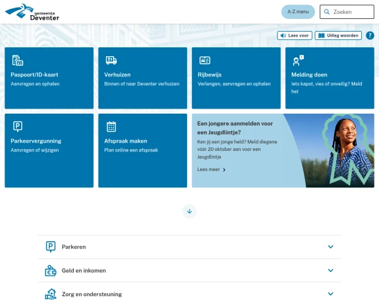Image resolution: width=379 pixels, height=303 pixels.
Task: Click the blue question mark help icon
Action: pos(370,35)
